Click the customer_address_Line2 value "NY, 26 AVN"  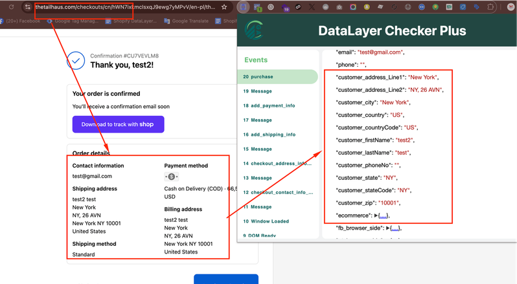425,90
